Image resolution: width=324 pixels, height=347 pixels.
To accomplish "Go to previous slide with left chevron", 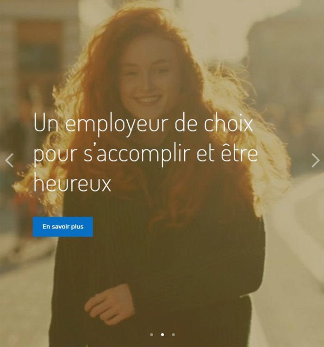I will (9, 160).
